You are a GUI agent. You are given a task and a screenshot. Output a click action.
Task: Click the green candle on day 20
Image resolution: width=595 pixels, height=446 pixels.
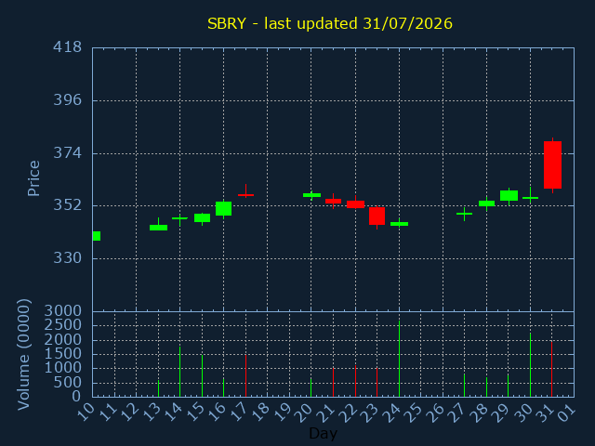[312, 195]
